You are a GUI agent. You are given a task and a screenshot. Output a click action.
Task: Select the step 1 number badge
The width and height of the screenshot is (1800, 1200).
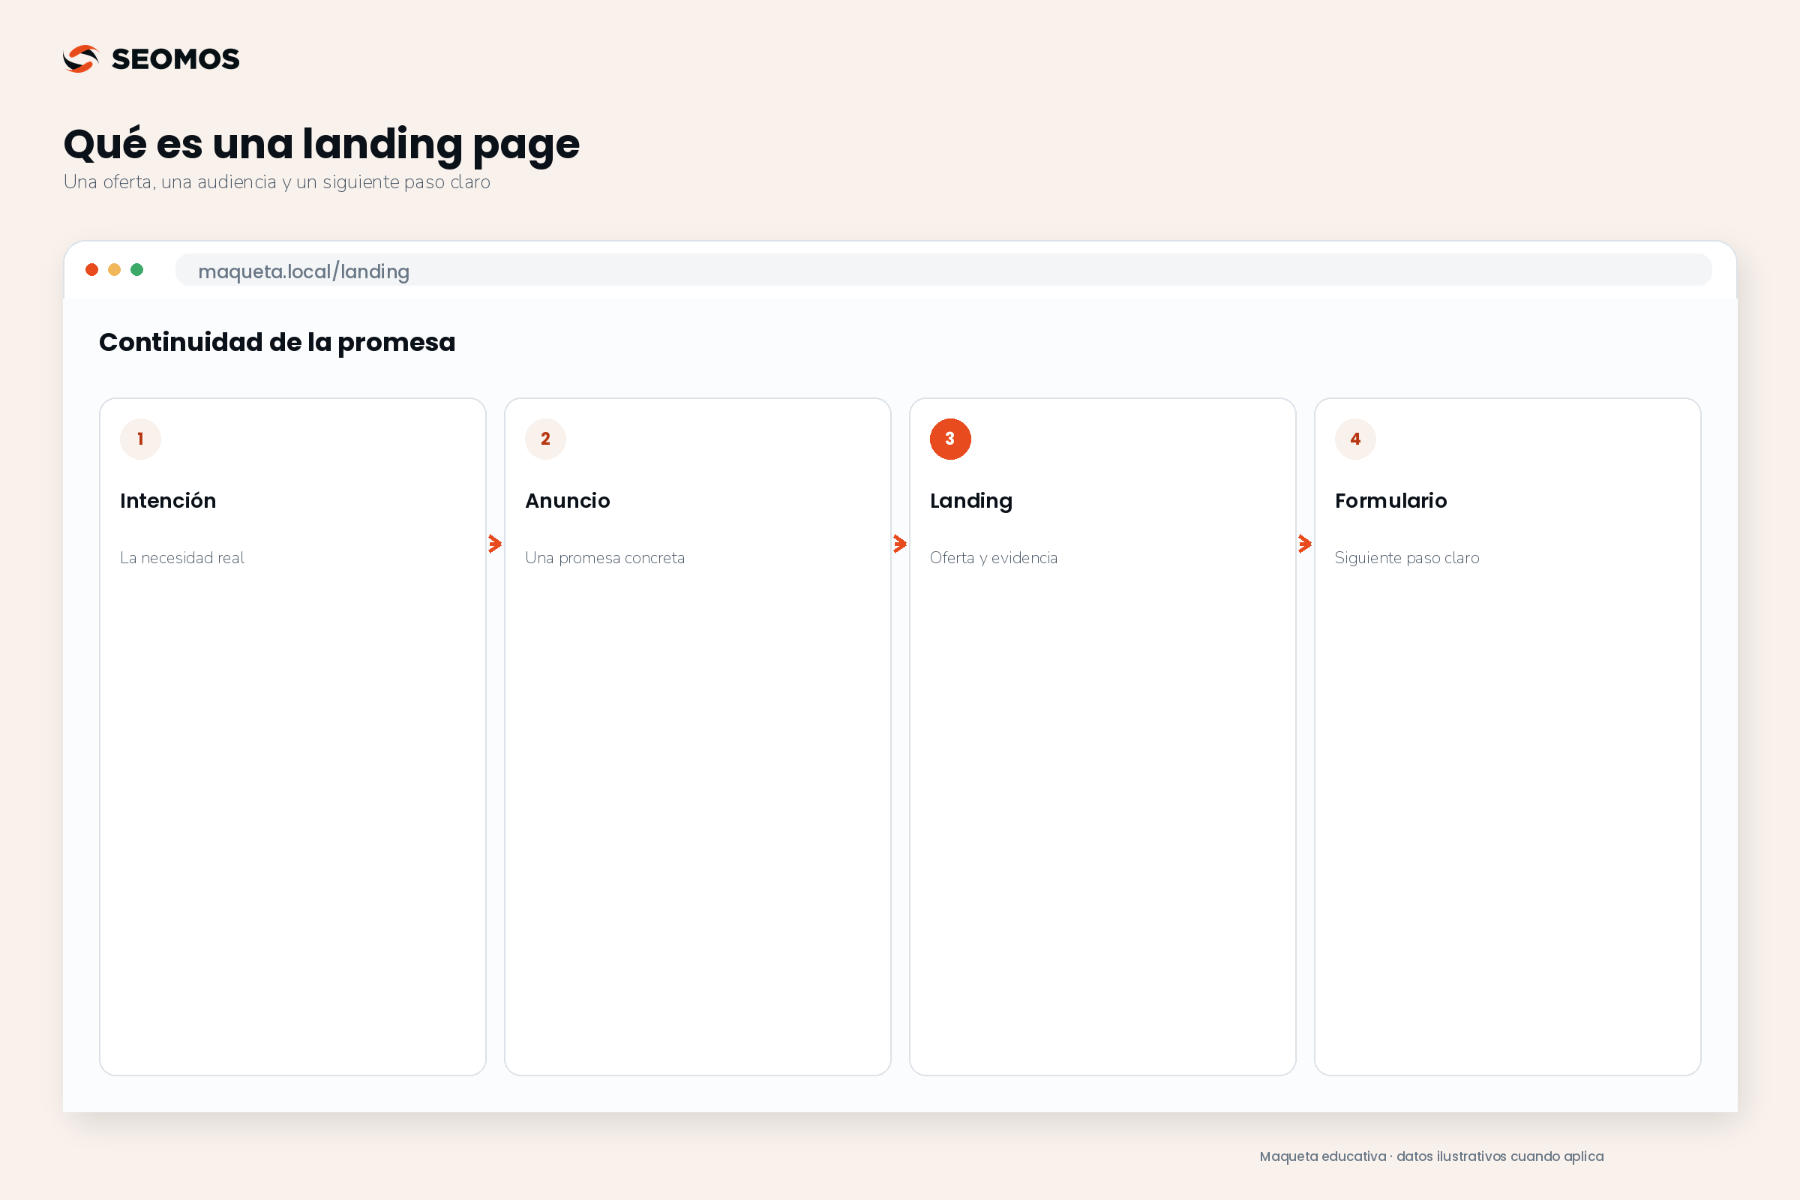pos(141,439)
